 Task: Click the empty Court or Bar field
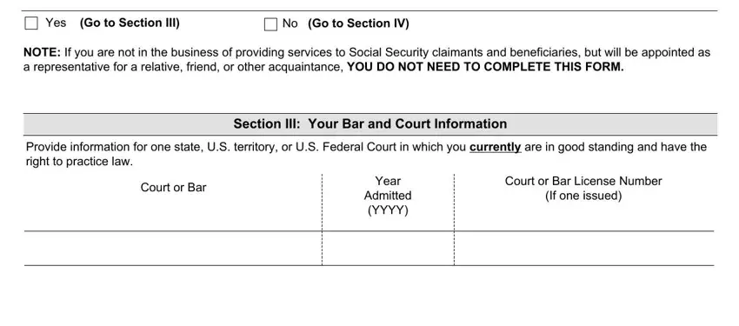tap(173, 249)
